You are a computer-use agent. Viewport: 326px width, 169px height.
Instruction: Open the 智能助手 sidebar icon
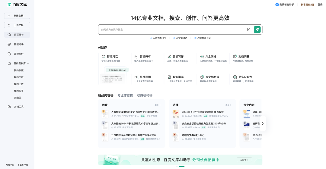pos(9,44)
